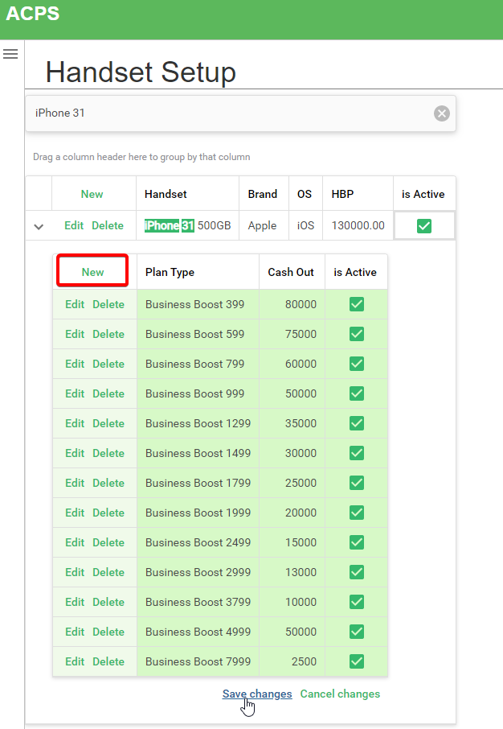Collapse the iPhone 31 500GB row
The image size is (503, 729).
[x=39, y=226]
